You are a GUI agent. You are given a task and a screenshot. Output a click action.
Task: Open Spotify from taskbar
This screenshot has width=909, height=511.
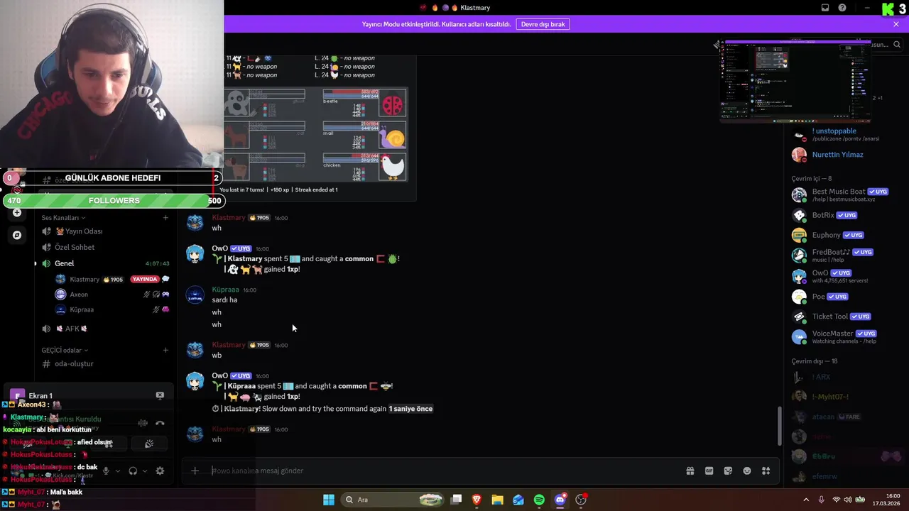tap(539, 500)
